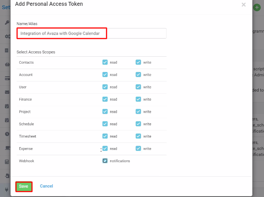The width and height of the screenshot is (264, 197).
Task: Uncheck Project write scope
Action: pyautogui.click(x=138, y=111)
